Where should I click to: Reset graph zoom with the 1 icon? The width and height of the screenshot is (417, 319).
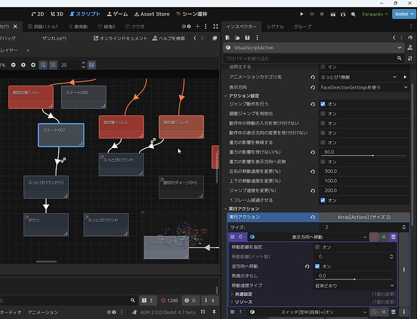(23, 65)
